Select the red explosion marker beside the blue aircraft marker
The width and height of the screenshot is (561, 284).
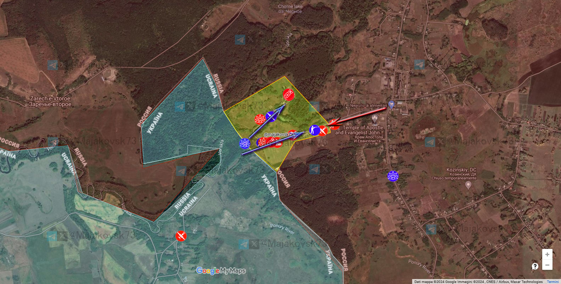click(x=260, y=119)
